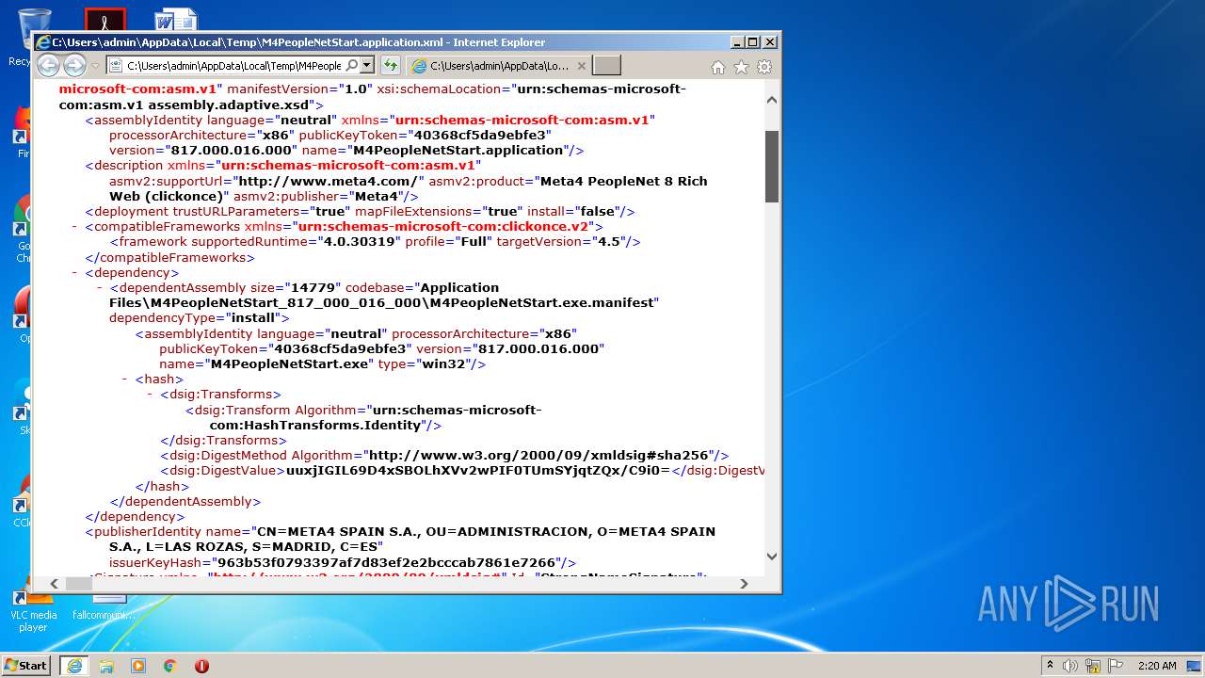Collapse the hash XML node
Screen dimensions: 1205x678
(x=124, y=379)
